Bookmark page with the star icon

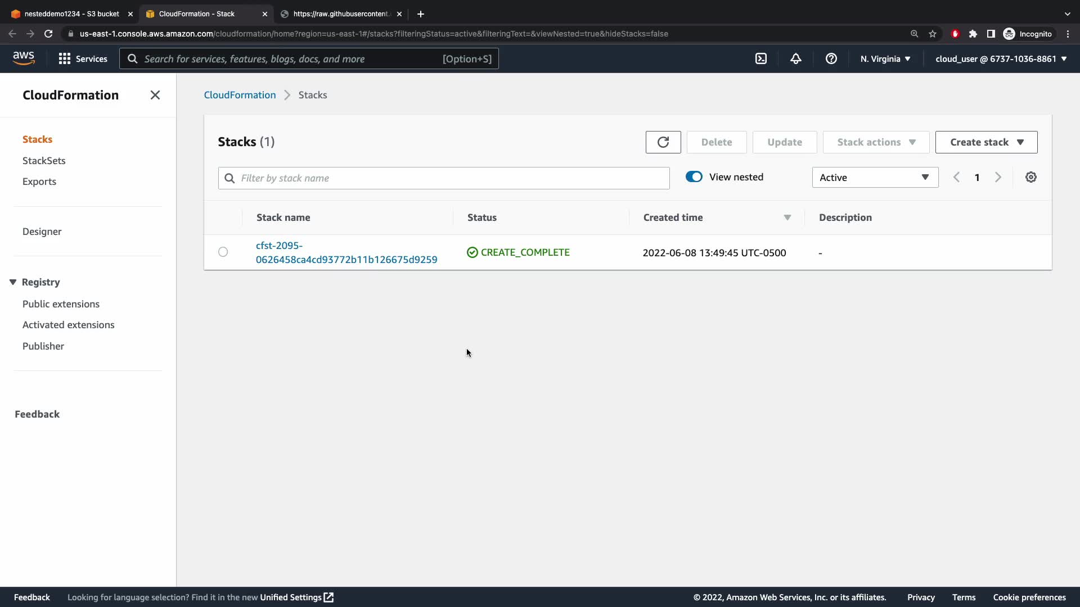tap(933, 34)
